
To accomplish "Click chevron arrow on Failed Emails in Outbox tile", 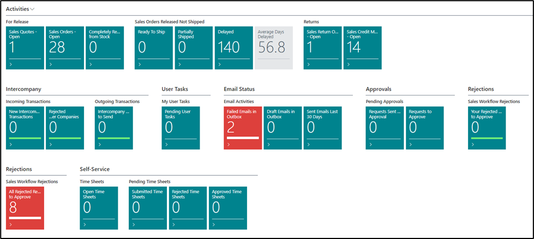I will point(229,145).
